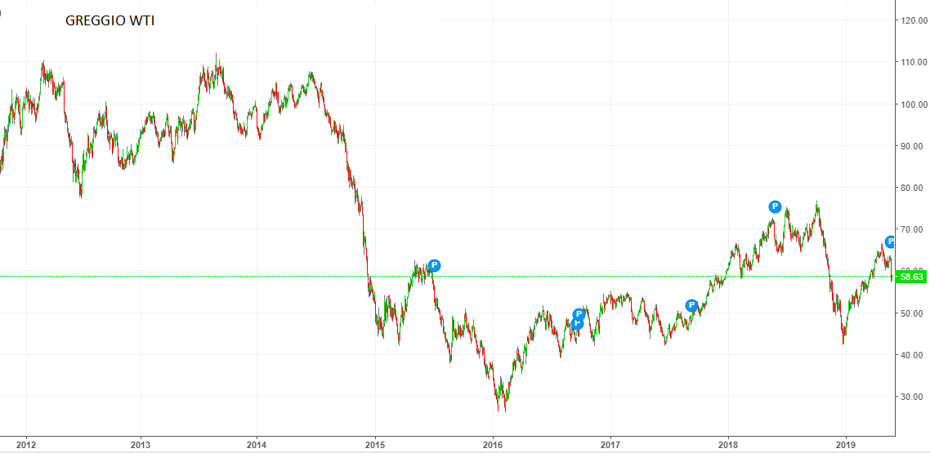Click the 40.00 price axis label
Viewport: 930px width, 453px height.
coord(913,355)
